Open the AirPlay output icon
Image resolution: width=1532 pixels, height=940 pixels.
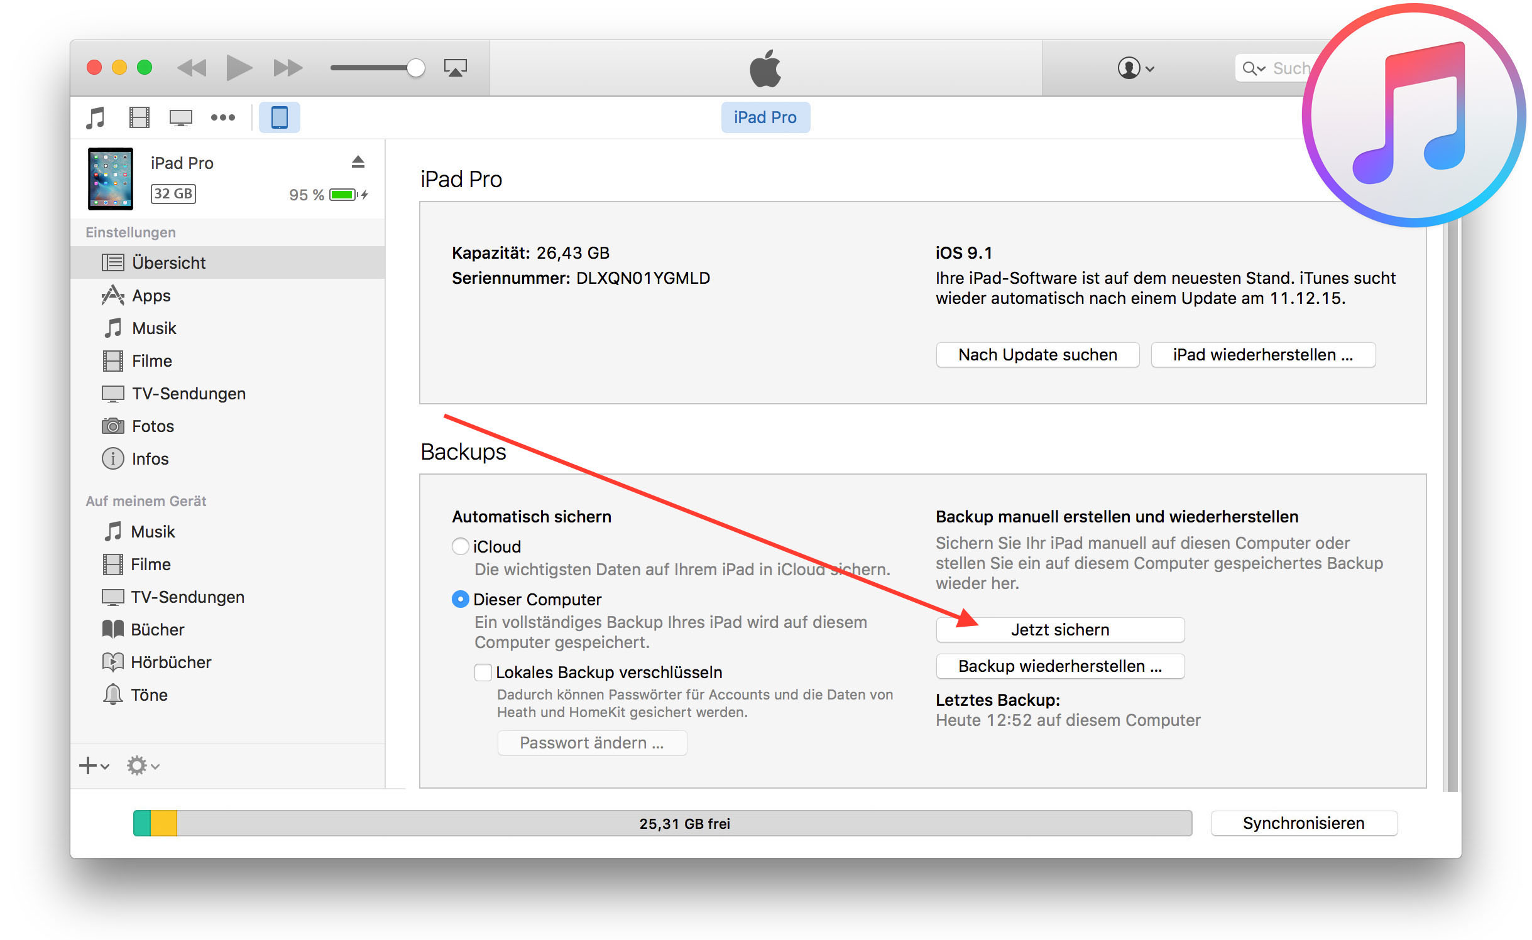pos(456,68)
